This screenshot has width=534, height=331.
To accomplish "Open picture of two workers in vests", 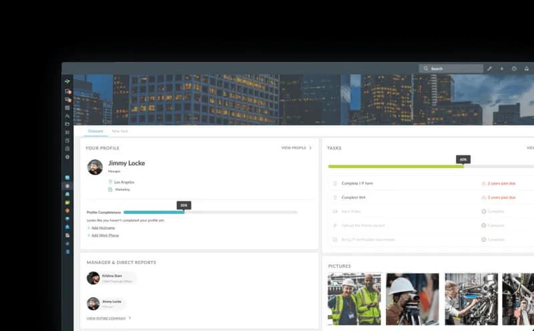I will click(354, 299).
